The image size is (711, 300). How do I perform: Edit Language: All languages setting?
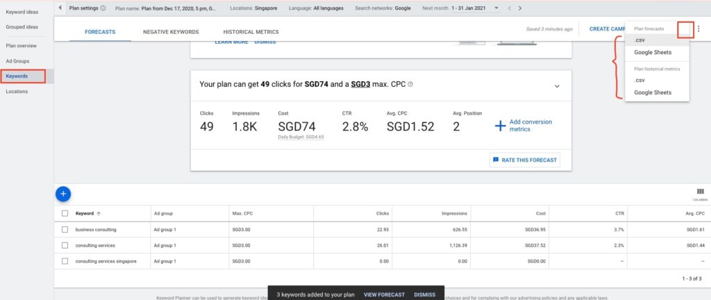click(x=316, y=8)
